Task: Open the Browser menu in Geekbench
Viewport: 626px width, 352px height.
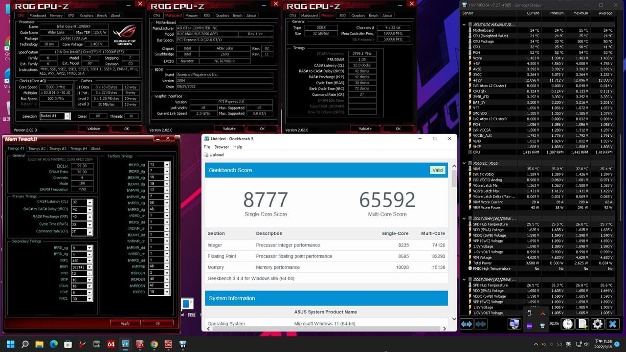Action: [x=222, y=147]
